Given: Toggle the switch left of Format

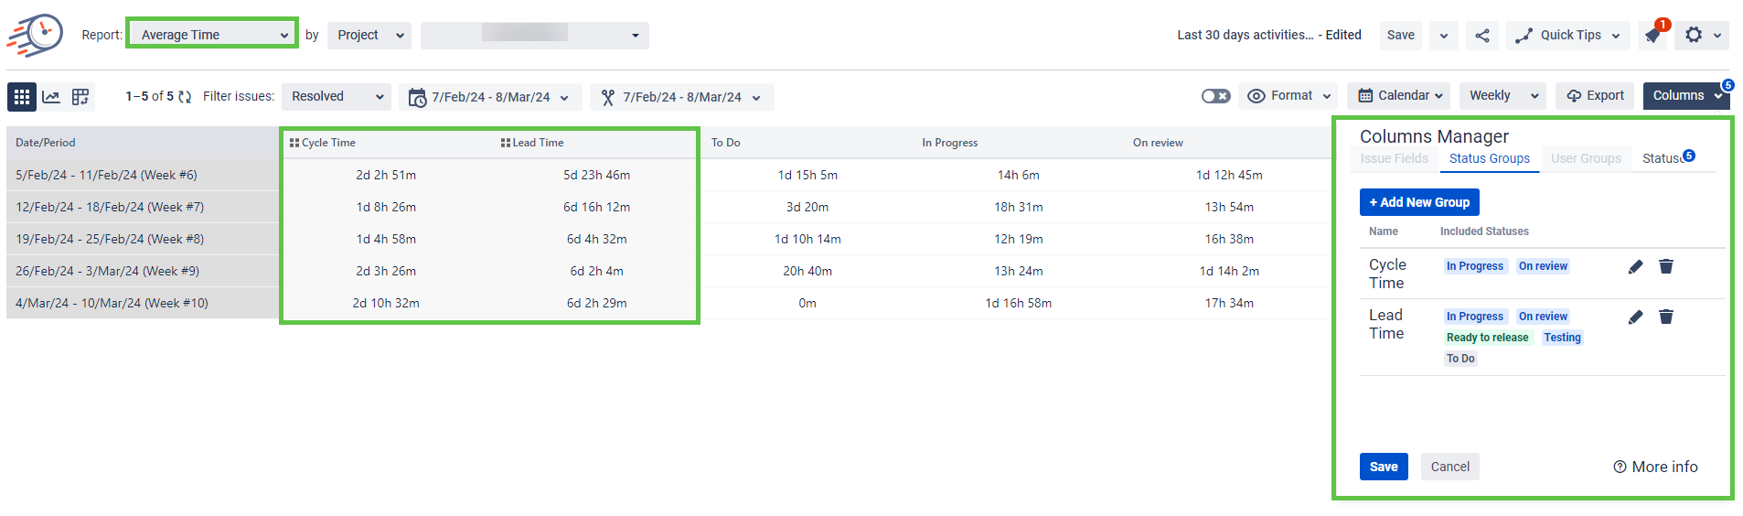Looking at the screenshot, I should tap(1215, 96).
